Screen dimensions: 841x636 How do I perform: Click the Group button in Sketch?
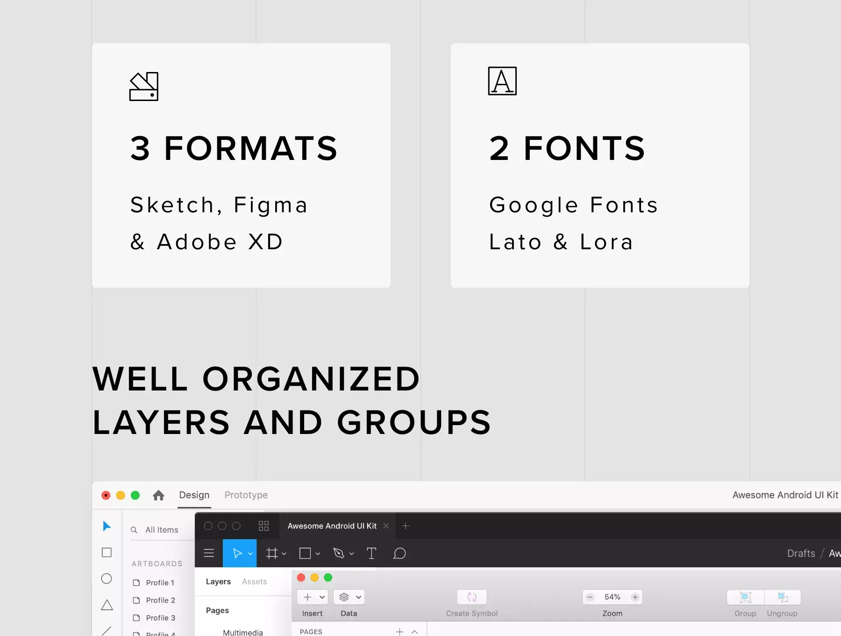pyautogui.click(x=746, y=598)
